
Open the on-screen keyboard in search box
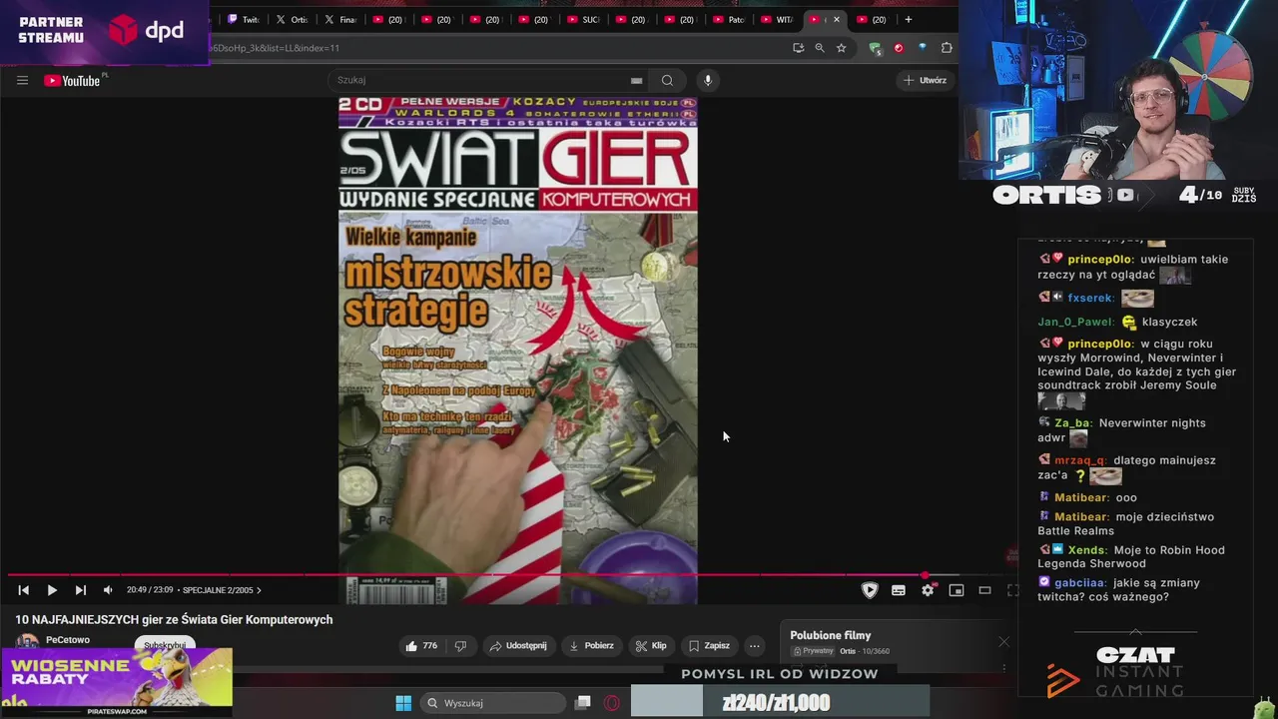636,81
